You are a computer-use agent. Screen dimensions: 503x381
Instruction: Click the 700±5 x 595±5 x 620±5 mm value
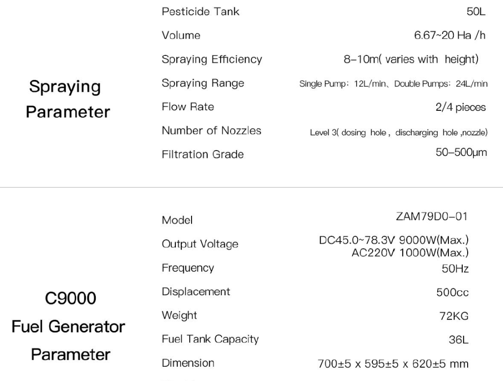[393, 364]
